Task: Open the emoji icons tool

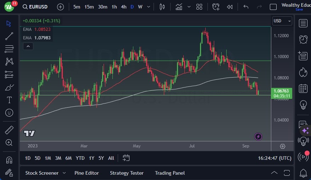Action: tap(9, 113)
